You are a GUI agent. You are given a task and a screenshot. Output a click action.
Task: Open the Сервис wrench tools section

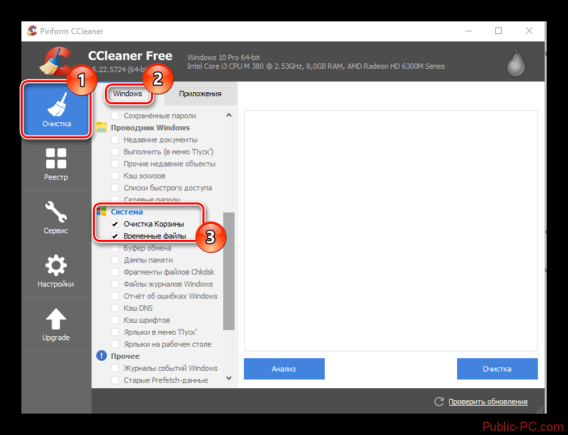tap(56, 216)
